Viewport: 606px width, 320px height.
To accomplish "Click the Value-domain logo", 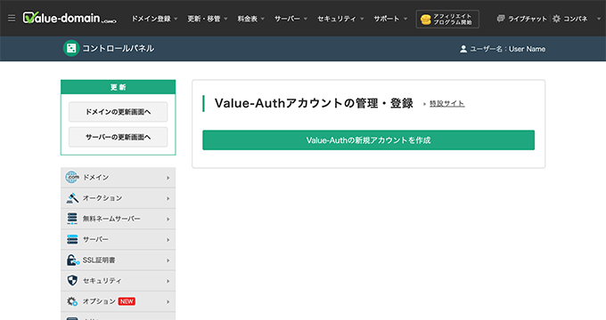I will (x=70, y=18).
